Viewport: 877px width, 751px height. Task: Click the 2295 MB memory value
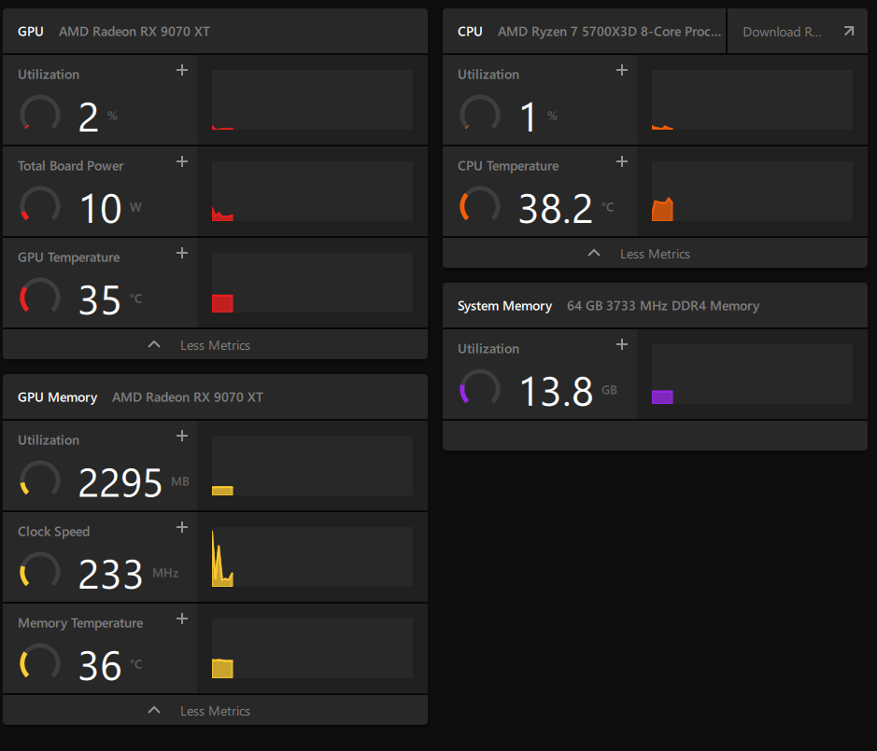coord(134,483)
